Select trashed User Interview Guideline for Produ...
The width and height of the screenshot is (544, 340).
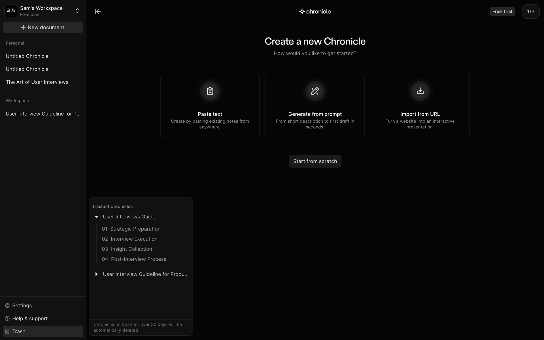click(x=146, y=274)
